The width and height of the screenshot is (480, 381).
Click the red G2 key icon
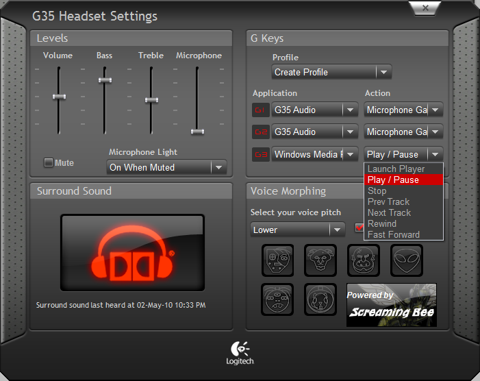(x=260, y=132)
